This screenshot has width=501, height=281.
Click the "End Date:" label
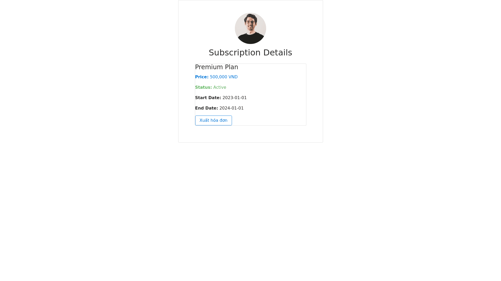tap(206, 108)
